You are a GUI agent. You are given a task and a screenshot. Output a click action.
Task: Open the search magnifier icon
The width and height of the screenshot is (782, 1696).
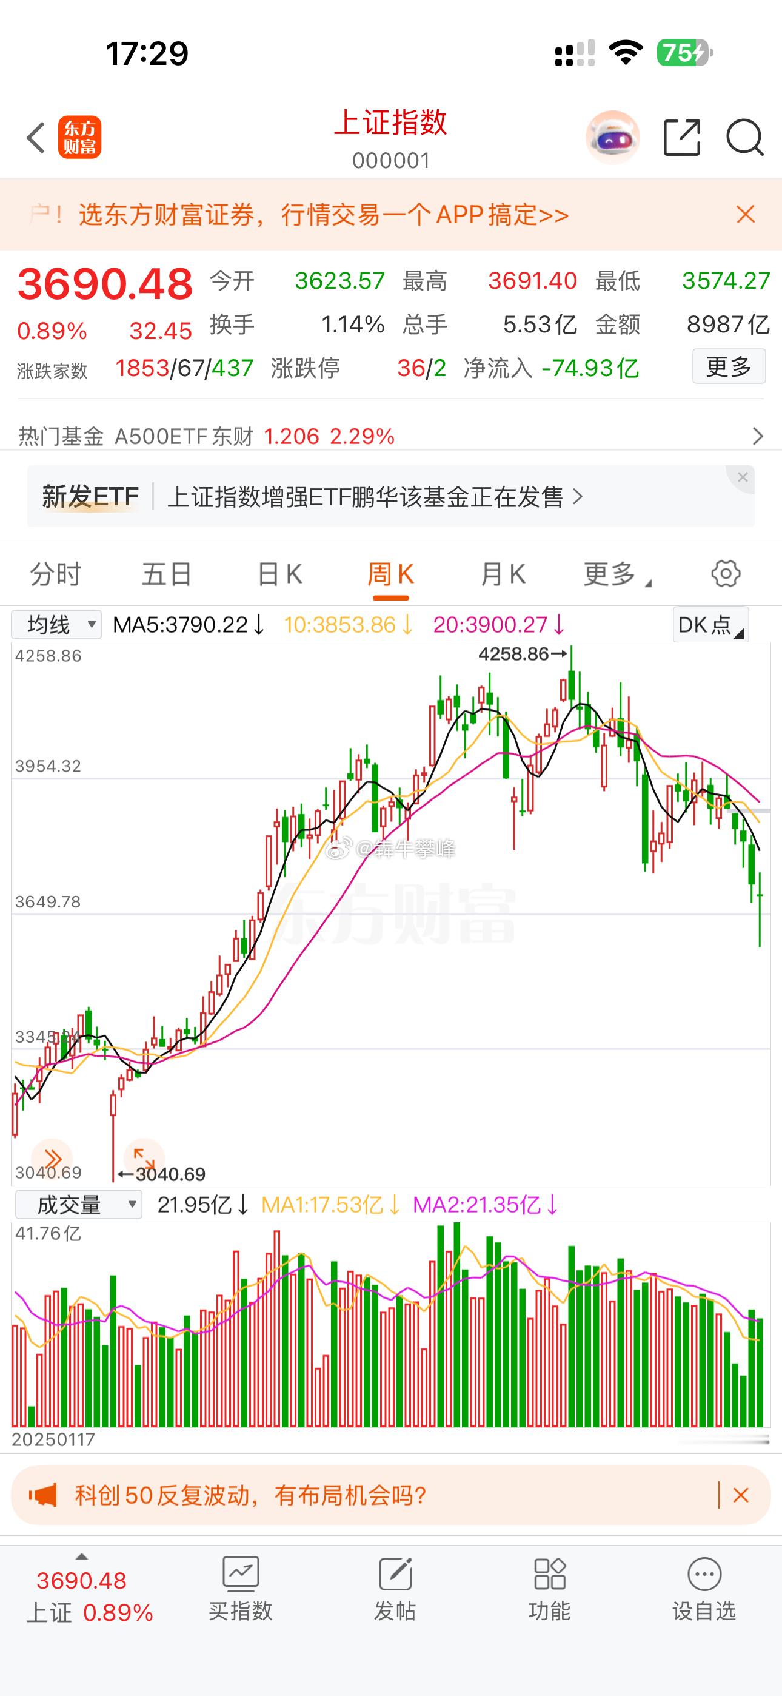tap(745, 138)
